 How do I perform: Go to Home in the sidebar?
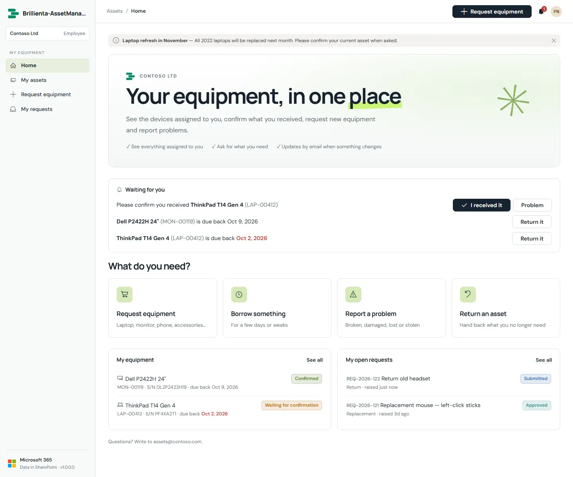click(47, 66)
